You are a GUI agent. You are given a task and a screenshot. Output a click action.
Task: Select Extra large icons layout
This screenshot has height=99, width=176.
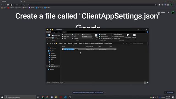click(67, 35)
